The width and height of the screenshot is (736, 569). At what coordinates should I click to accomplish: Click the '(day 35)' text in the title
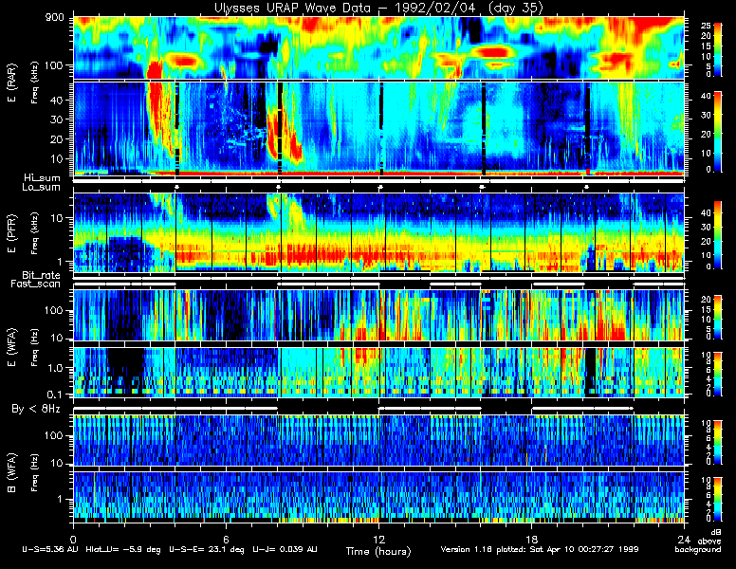coord(515,8)
